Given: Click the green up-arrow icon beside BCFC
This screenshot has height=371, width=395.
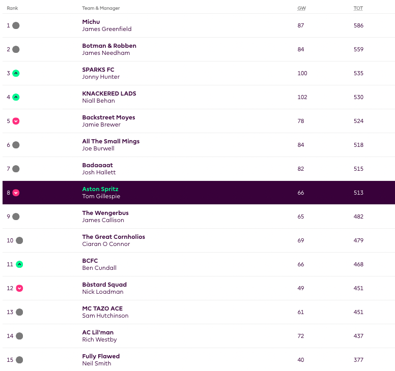Looking at the screenshot, I should tap(19, 264).
